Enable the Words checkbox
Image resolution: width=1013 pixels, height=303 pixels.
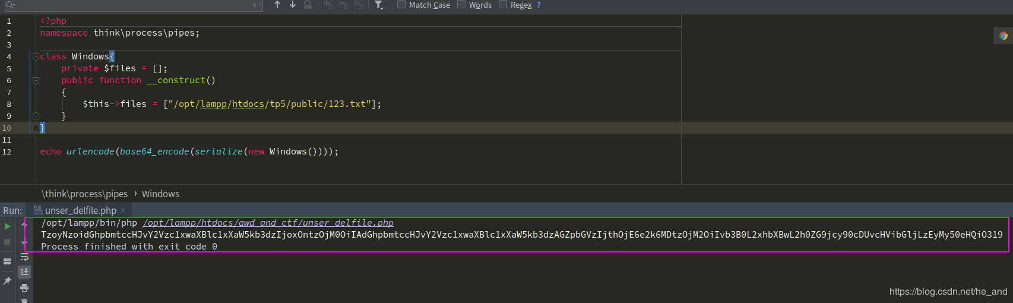(461, 5)
